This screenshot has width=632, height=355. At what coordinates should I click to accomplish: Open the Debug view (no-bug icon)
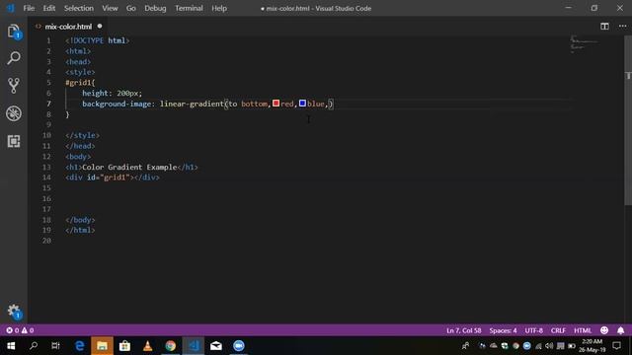click(14, 113)
